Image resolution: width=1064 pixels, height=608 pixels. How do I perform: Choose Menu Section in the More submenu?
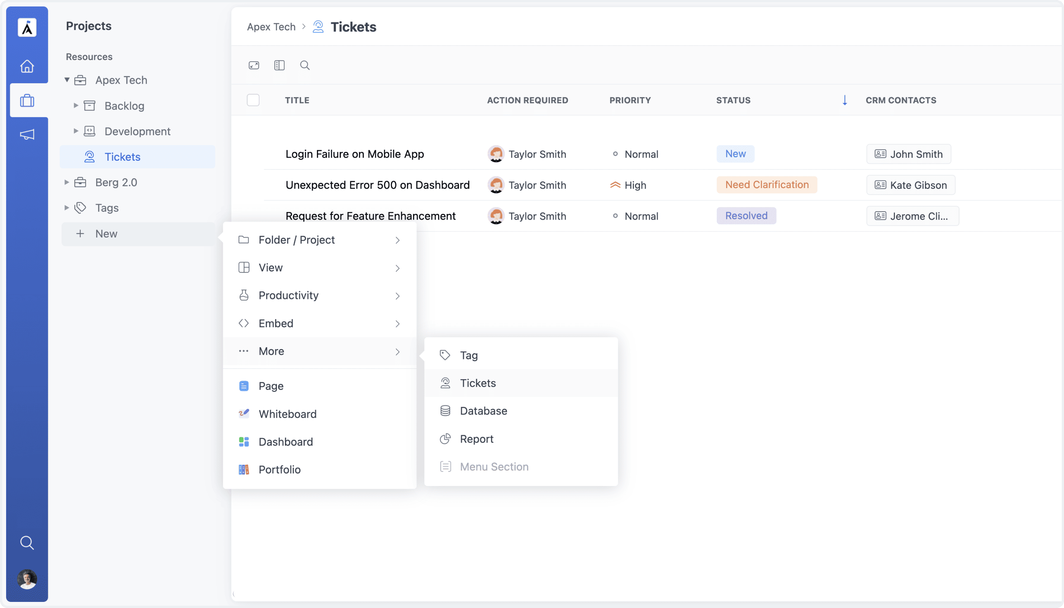(521, 466)
